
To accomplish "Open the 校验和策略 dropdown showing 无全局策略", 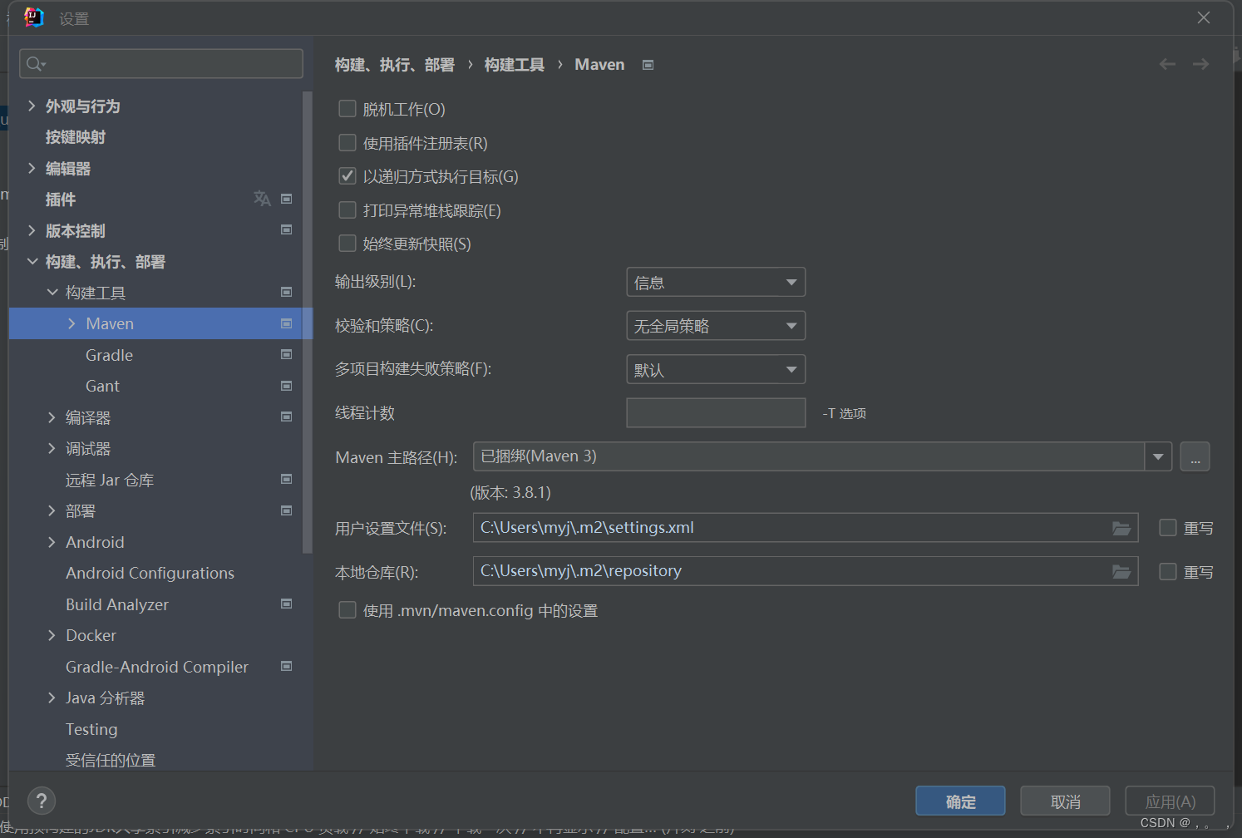I will [x=716, y=326].
